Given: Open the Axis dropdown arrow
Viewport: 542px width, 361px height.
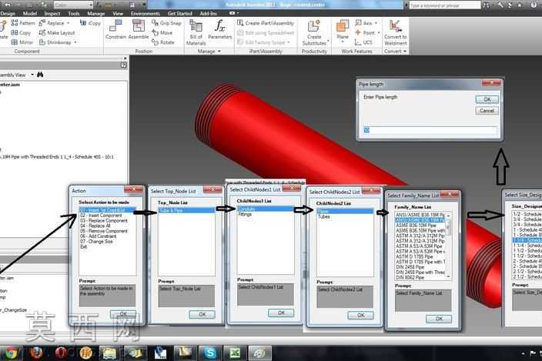Looking at the screenshot, I should click(x=376, y=23).
